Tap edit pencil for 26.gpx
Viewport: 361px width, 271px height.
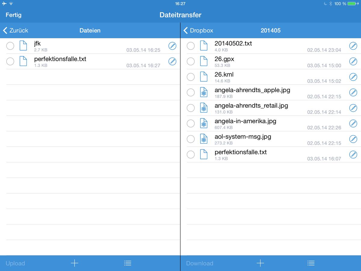click(353, 61)
